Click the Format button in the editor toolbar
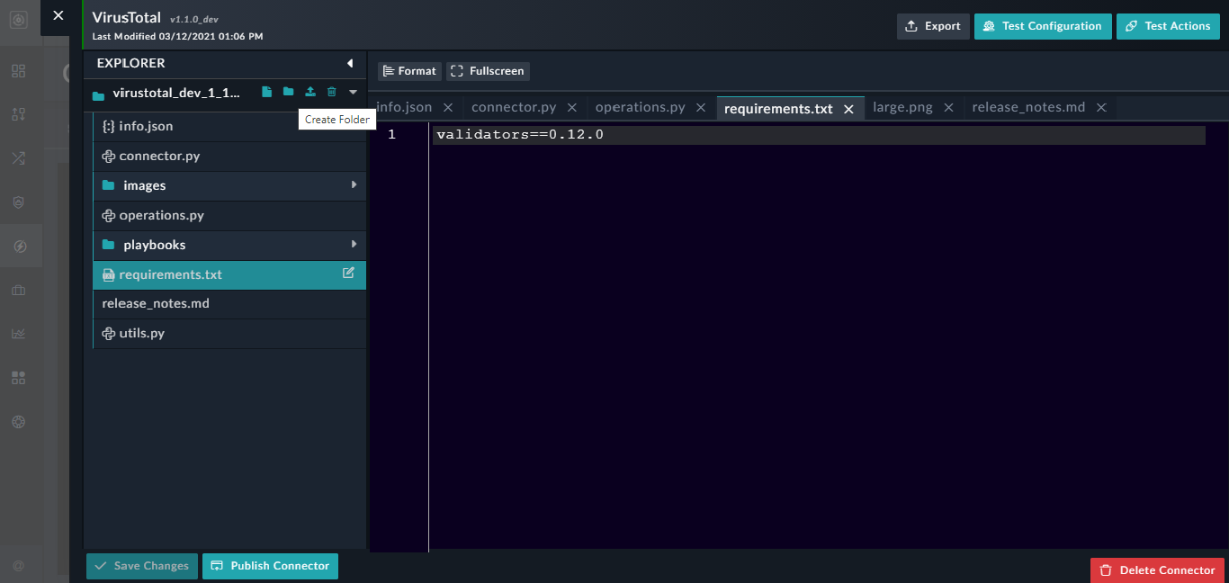 pyautogui.click(x=408, y=70)
